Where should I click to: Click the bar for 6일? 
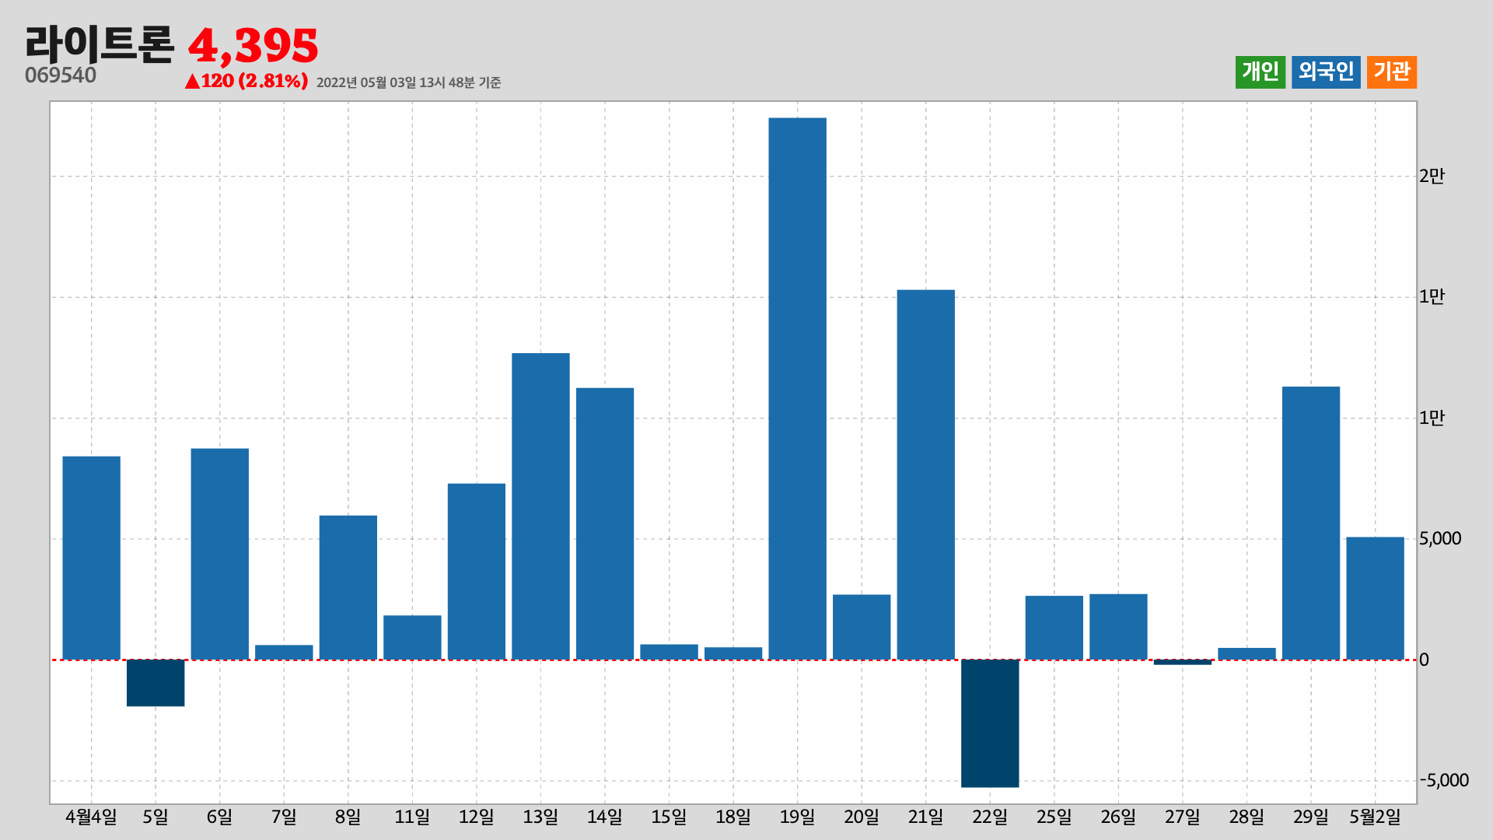pyautogui.click(x=219, y=554)
